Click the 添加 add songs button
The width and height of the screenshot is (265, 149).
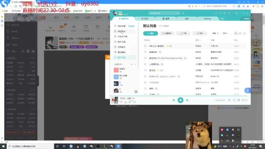(x=200, y=33)
